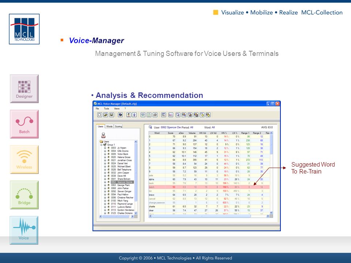Select the Bridge module icon
This screenshot has width=351, height=263.
point(24,195)
